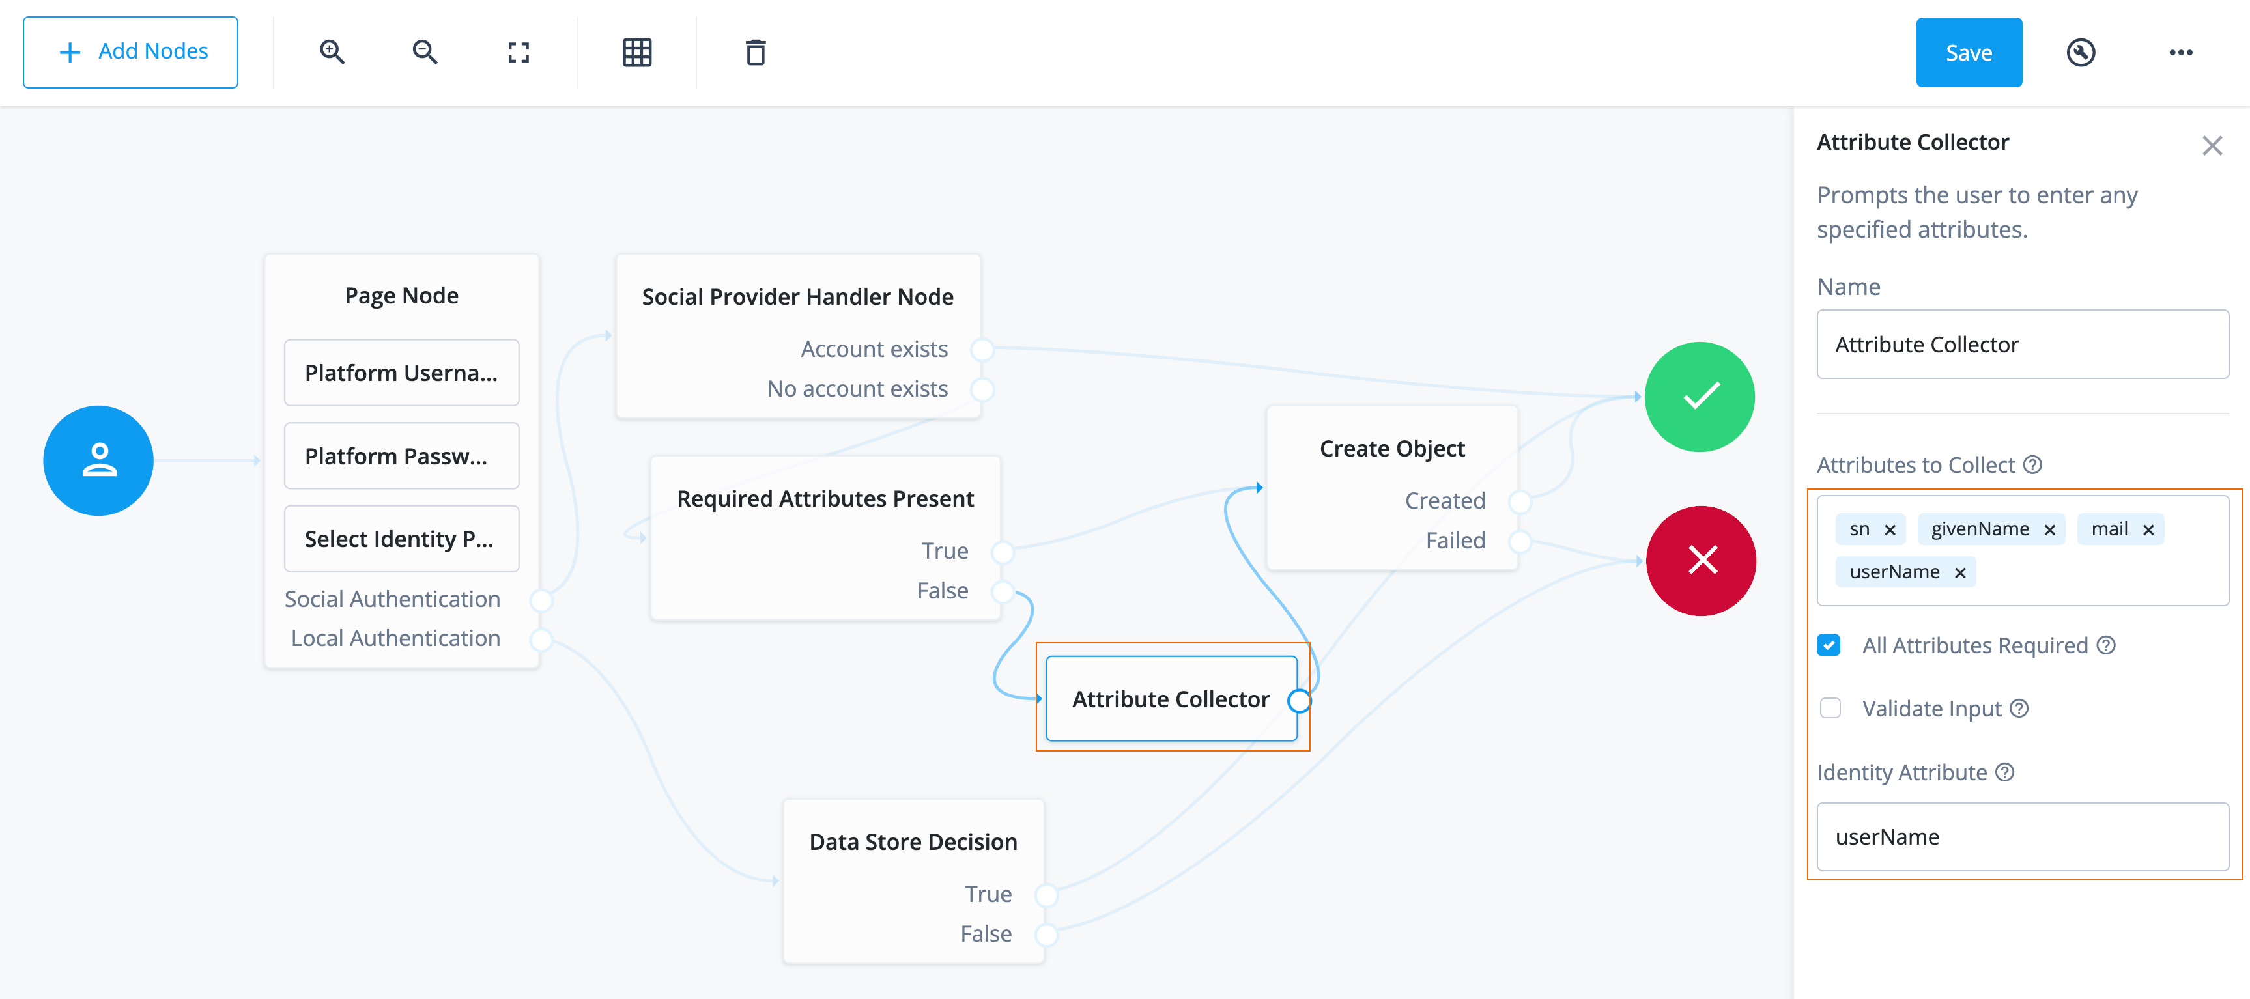2250x999 pixels.
Task: Click the trash delete icon
Action: 756,52
